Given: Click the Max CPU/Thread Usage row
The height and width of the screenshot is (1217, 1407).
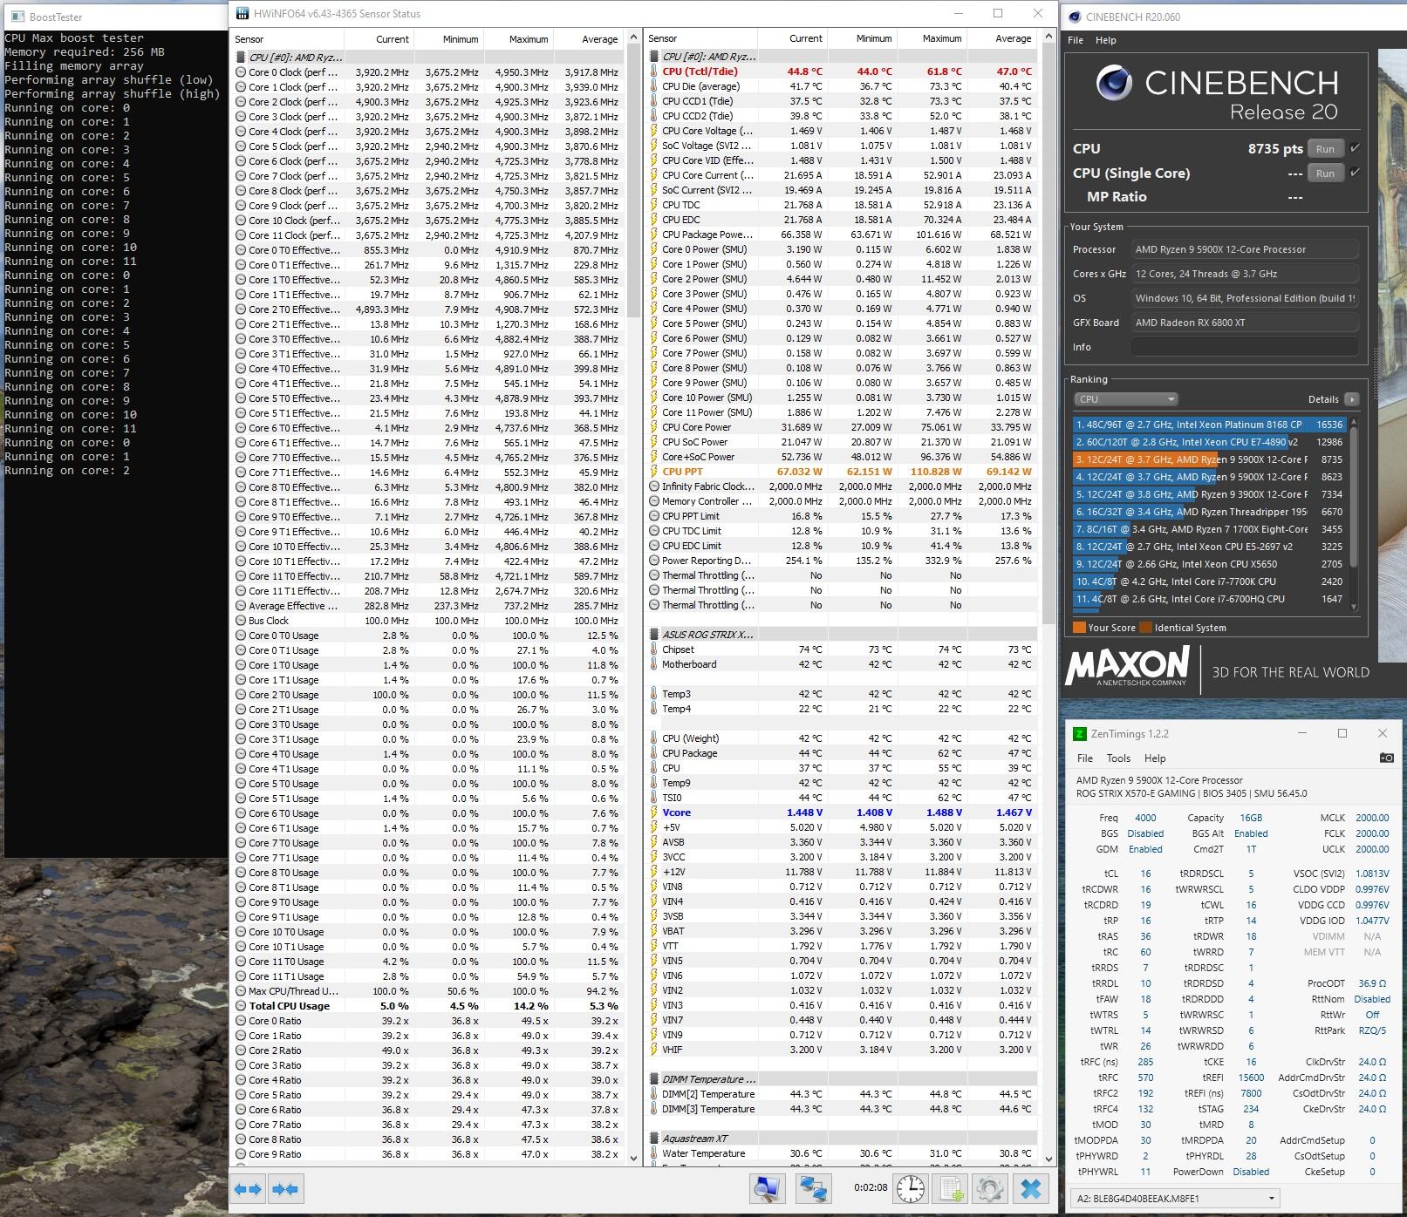Looking at the screenshot, I should (x=428, y=991).
